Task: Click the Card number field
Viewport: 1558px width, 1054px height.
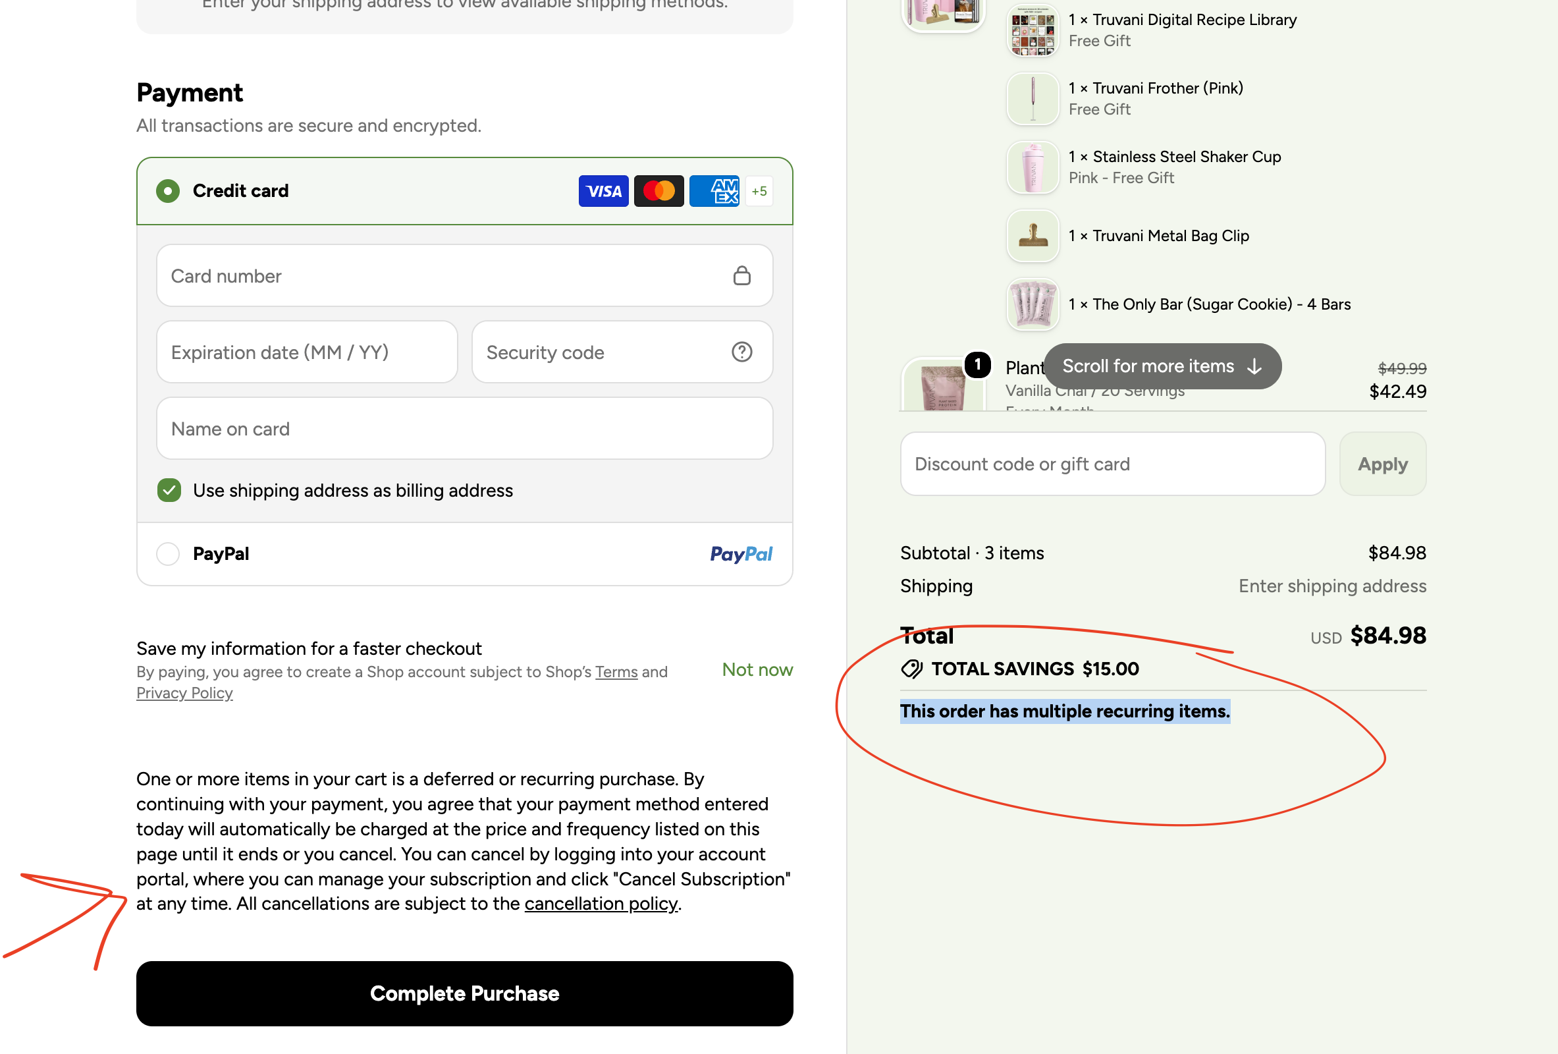Action: (x=465, y=275)
